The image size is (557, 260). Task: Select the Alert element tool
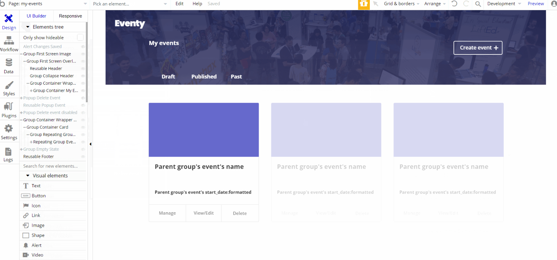[x=53, y=245]
